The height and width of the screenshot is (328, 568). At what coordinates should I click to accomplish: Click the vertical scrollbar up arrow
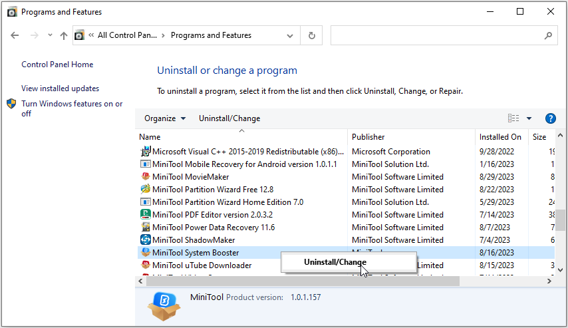(x=561, y=136)
